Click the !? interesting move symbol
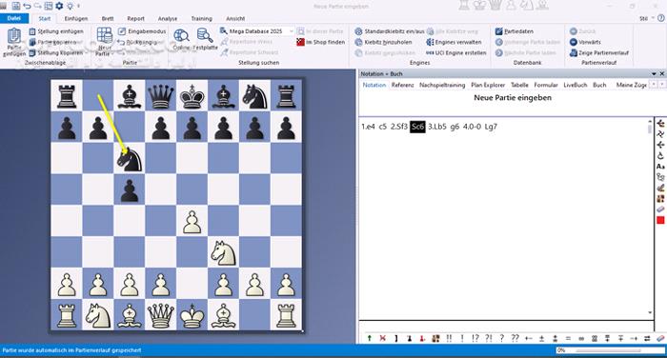The image size is (667, 358). pyautogui.click(x=475, y=338)
